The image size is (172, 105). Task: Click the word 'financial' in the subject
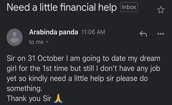[x=78, y=7]
